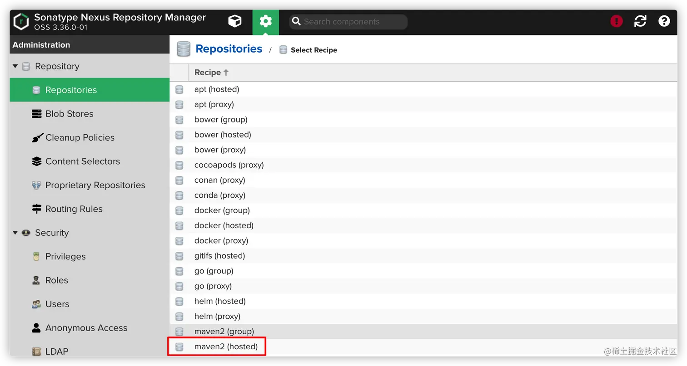Click the Content Selectors layers icon

click(37, 161)
